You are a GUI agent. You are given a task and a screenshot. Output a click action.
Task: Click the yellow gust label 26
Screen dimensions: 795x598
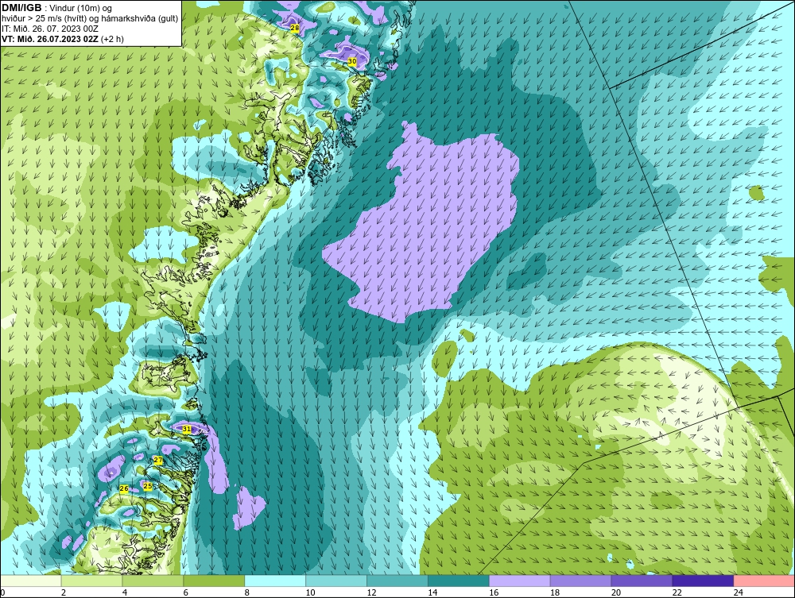(x=124, y=488)
